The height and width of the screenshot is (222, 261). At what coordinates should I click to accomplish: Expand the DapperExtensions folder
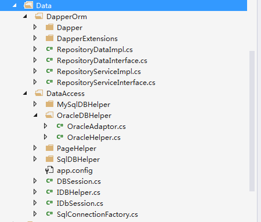click(35, 38)
